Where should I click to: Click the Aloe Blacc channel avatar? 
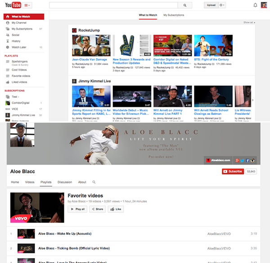pos(22,135)
